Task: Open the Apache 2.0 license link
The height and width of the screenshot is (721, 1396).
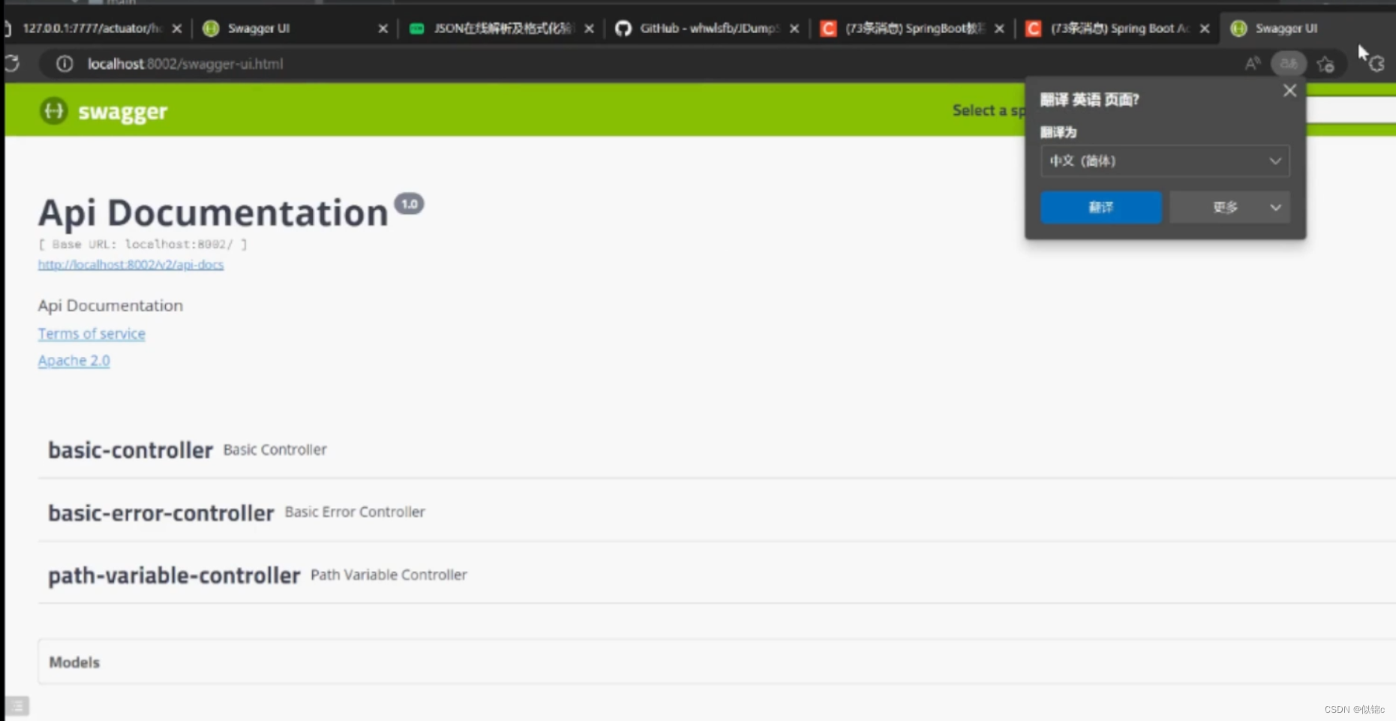Action: point(74,361)
